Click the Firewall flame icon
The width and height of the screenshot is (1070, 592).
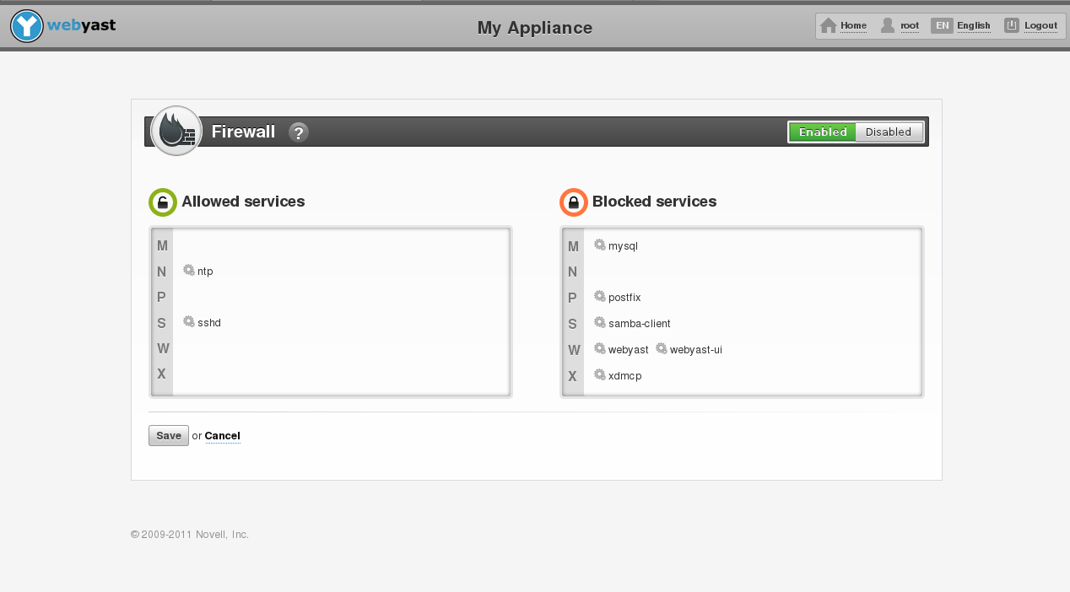176,131
